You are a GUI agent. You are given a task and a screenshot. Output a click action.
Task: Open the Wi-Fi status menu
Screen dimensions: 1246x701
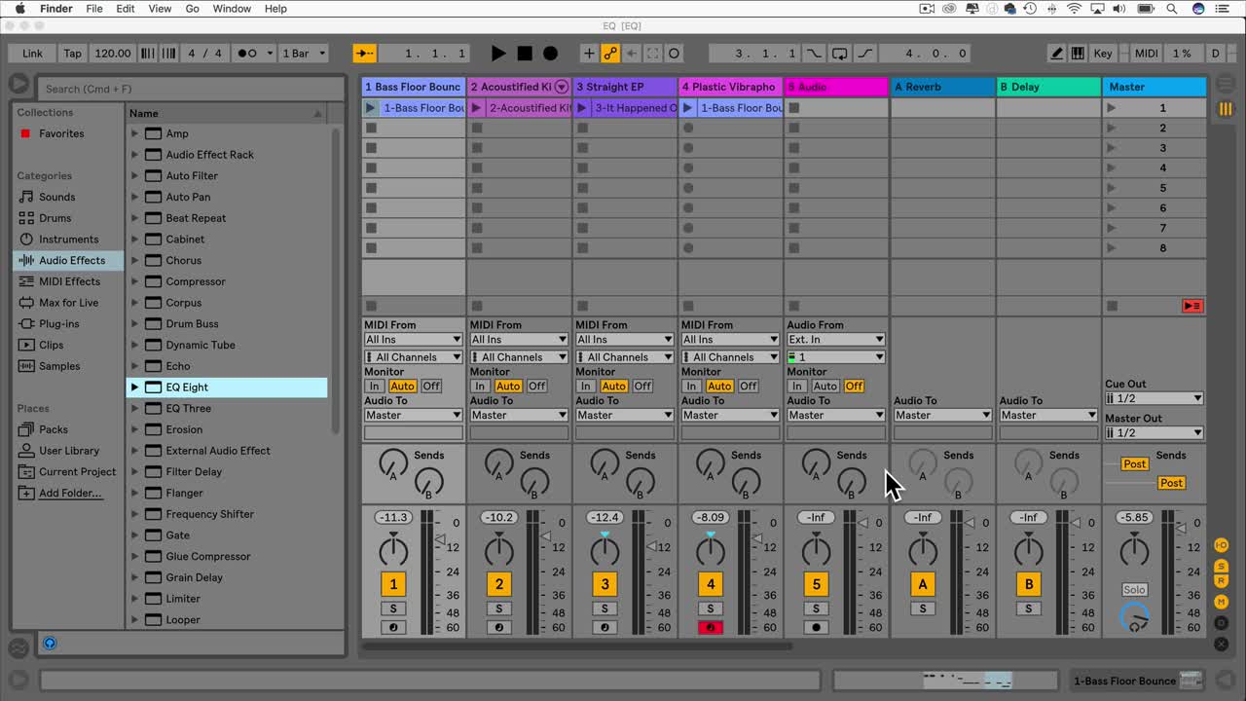1075,9
